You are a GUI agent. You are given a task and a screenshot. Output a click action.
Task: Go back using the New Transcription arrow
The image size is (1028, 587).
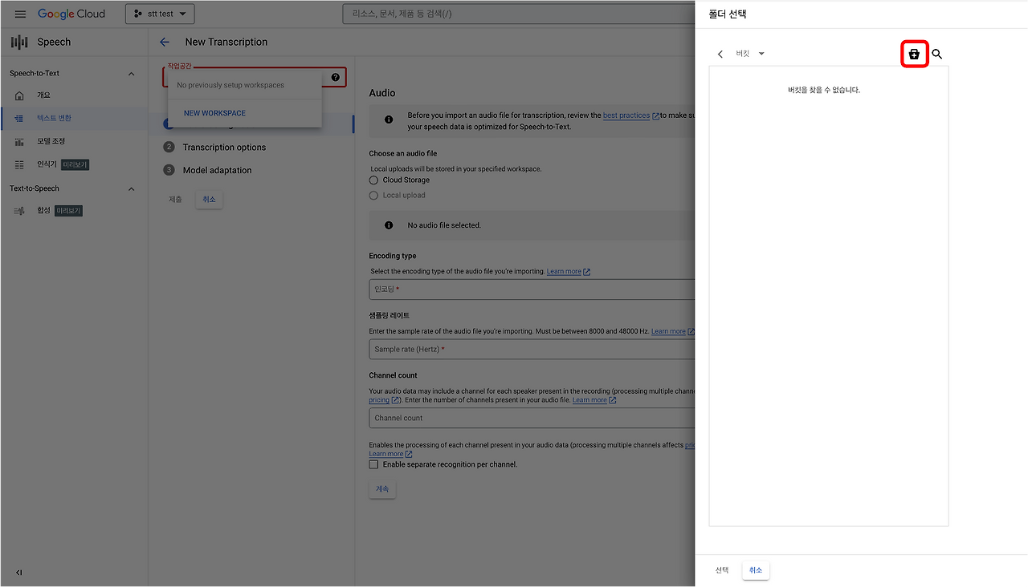click(x=165, y=41)
